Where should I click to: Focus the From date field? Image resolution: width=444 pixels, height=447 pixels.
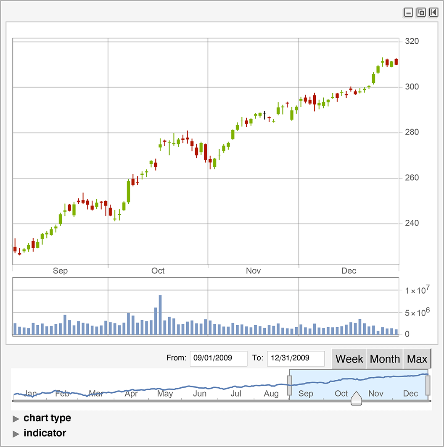pos(218,358)
